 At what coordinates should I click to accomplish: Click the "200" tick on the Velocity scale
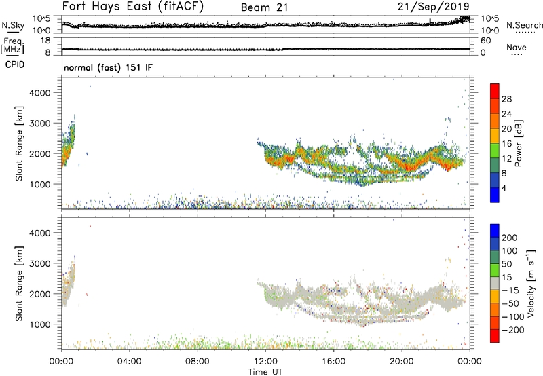coord(510,238)
